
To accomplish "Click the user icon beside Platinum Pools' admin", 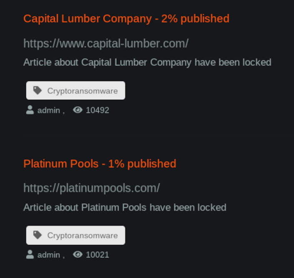I will 30,255.
